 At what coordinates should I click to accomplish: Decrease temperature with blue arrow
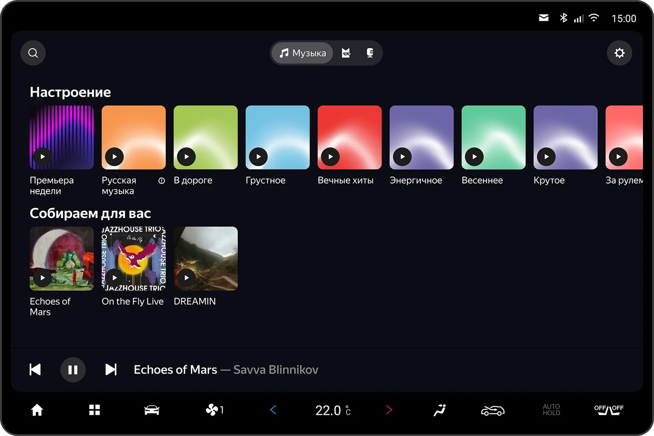coord(273,410)
